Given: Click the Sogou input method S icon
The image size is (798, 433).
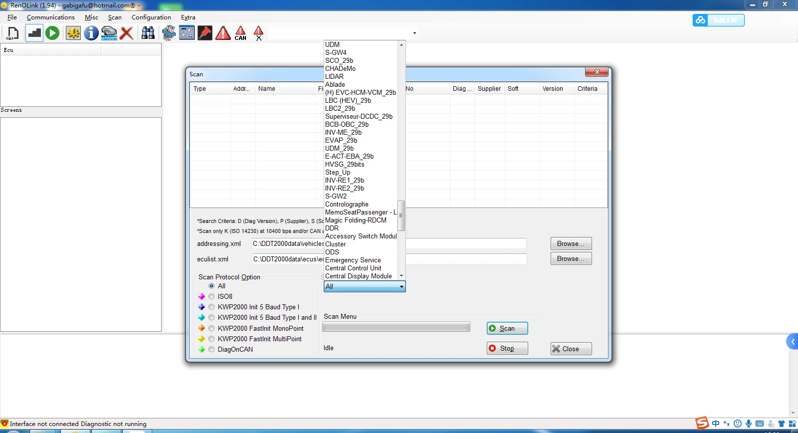Looking at the screenshot, I should pos(702,423).
